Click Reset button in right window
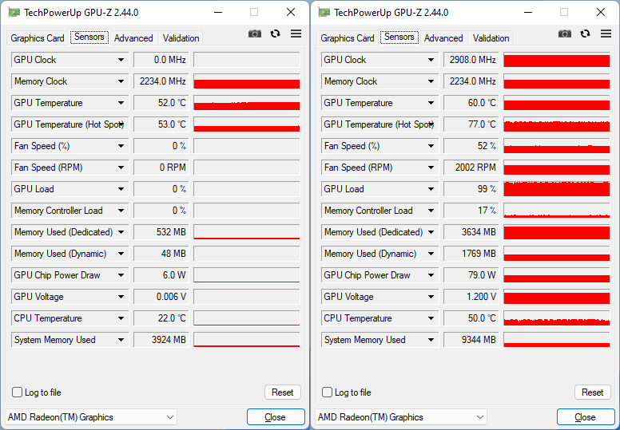620x430 pixels. click(x=593, y=392)
